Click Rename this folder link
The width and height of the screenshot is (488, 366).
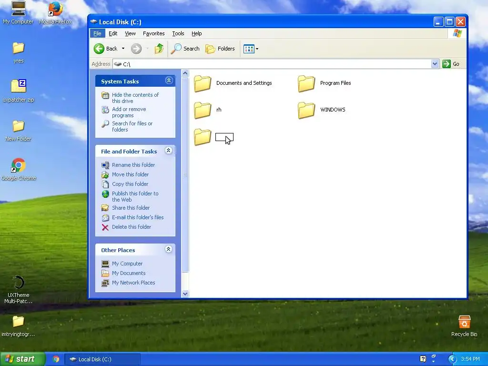[x=133, y=165]
